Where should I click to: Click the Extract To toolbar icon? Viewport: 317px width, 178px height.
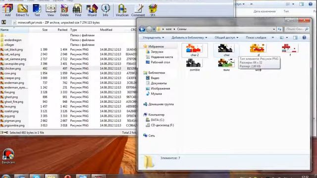tap(22, 10)
